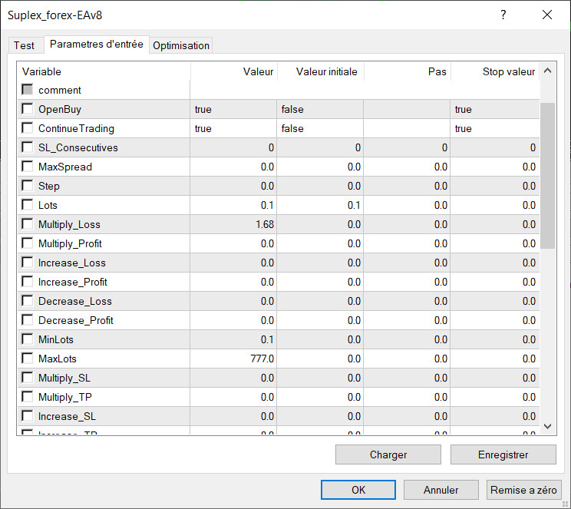Close the Suplex_forex-EAv8 dialog window

click(547, 15)
